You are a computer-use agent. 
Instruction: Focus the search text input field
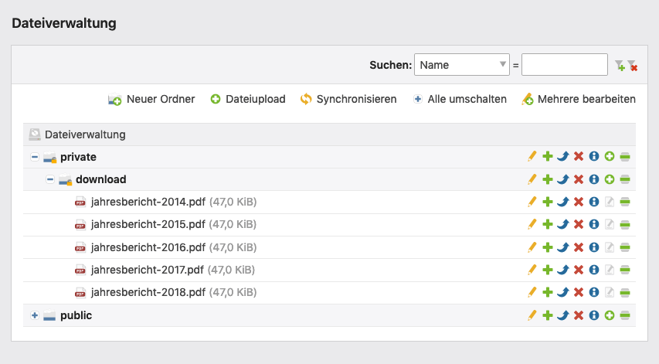(565, 65)
